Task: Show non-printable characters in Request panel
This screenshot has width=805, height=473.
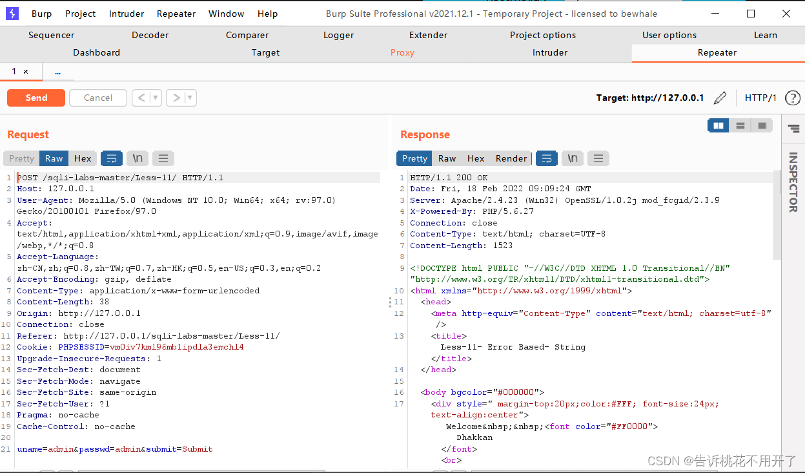Action: click(x=138, y=158)
